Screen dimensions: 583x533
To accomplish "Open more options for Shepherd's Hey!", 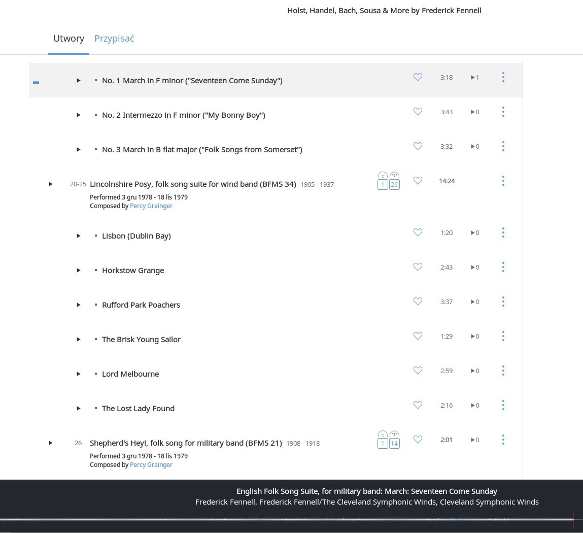I will click(x=503, y=440).
